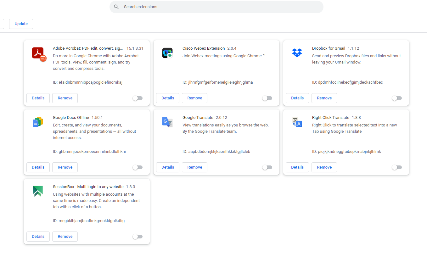Click Right Click Translate title
Screen dimensions: 427x268
[331, 118]
